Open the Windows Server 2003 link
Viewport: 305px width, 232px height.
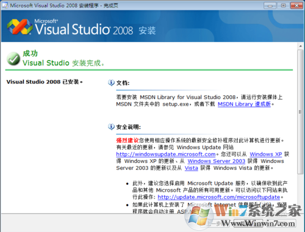[x=217, y=161]
